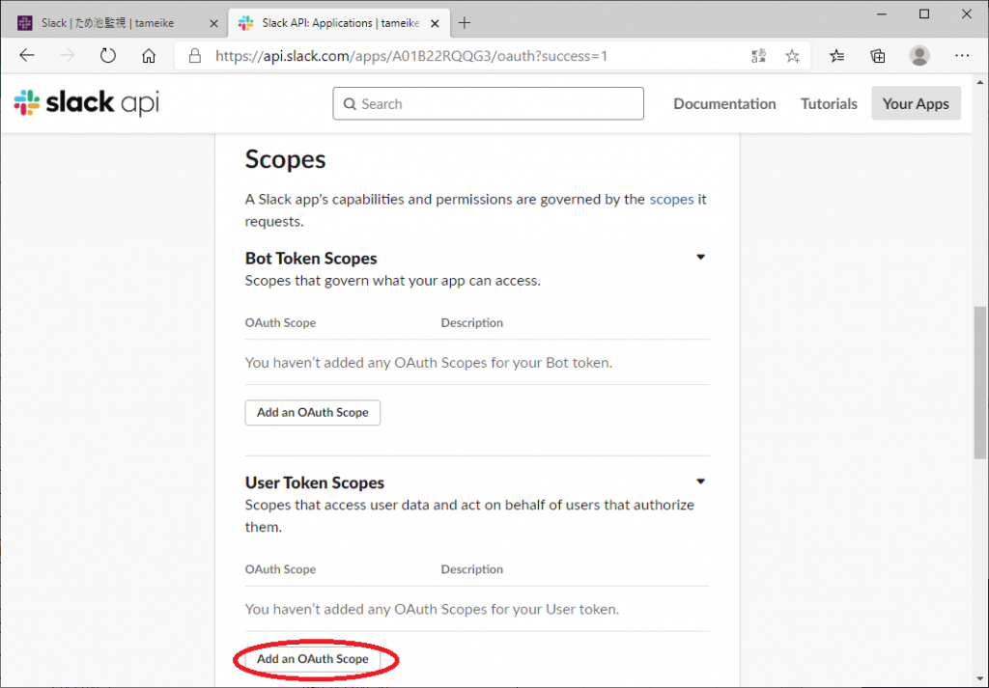Click the browser Back arrow
The image size is (989, 688).
(x=27, y=56)
